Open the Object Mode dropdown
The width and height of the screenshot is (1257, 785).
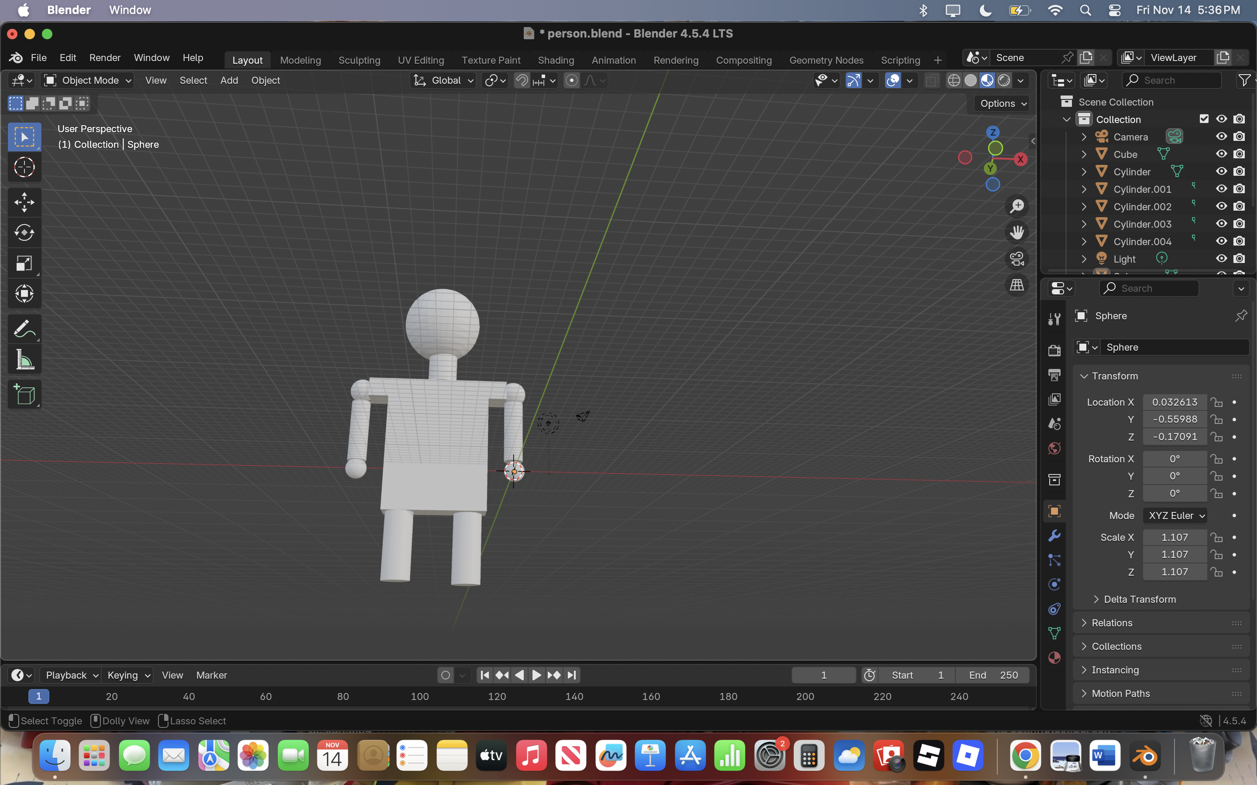(x=87, y=81)
